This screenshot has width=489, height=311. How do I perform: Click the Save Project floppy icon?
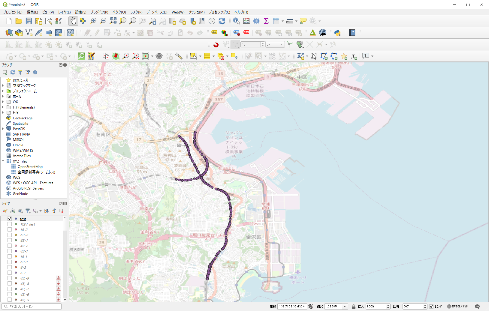[x=29, y=21]
